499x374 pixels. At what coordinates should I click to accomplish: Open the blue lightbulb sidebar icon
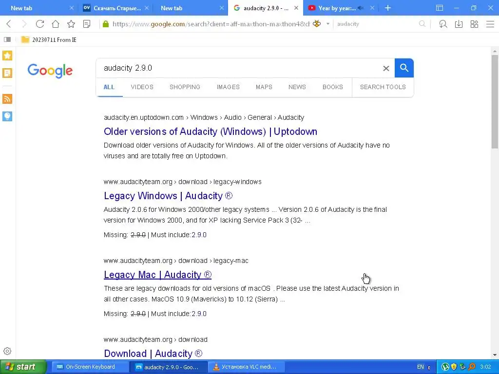point(7,116)
